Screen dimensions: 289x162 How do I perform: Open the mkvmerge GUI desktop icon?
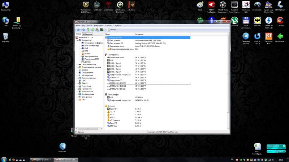(246, 7)
